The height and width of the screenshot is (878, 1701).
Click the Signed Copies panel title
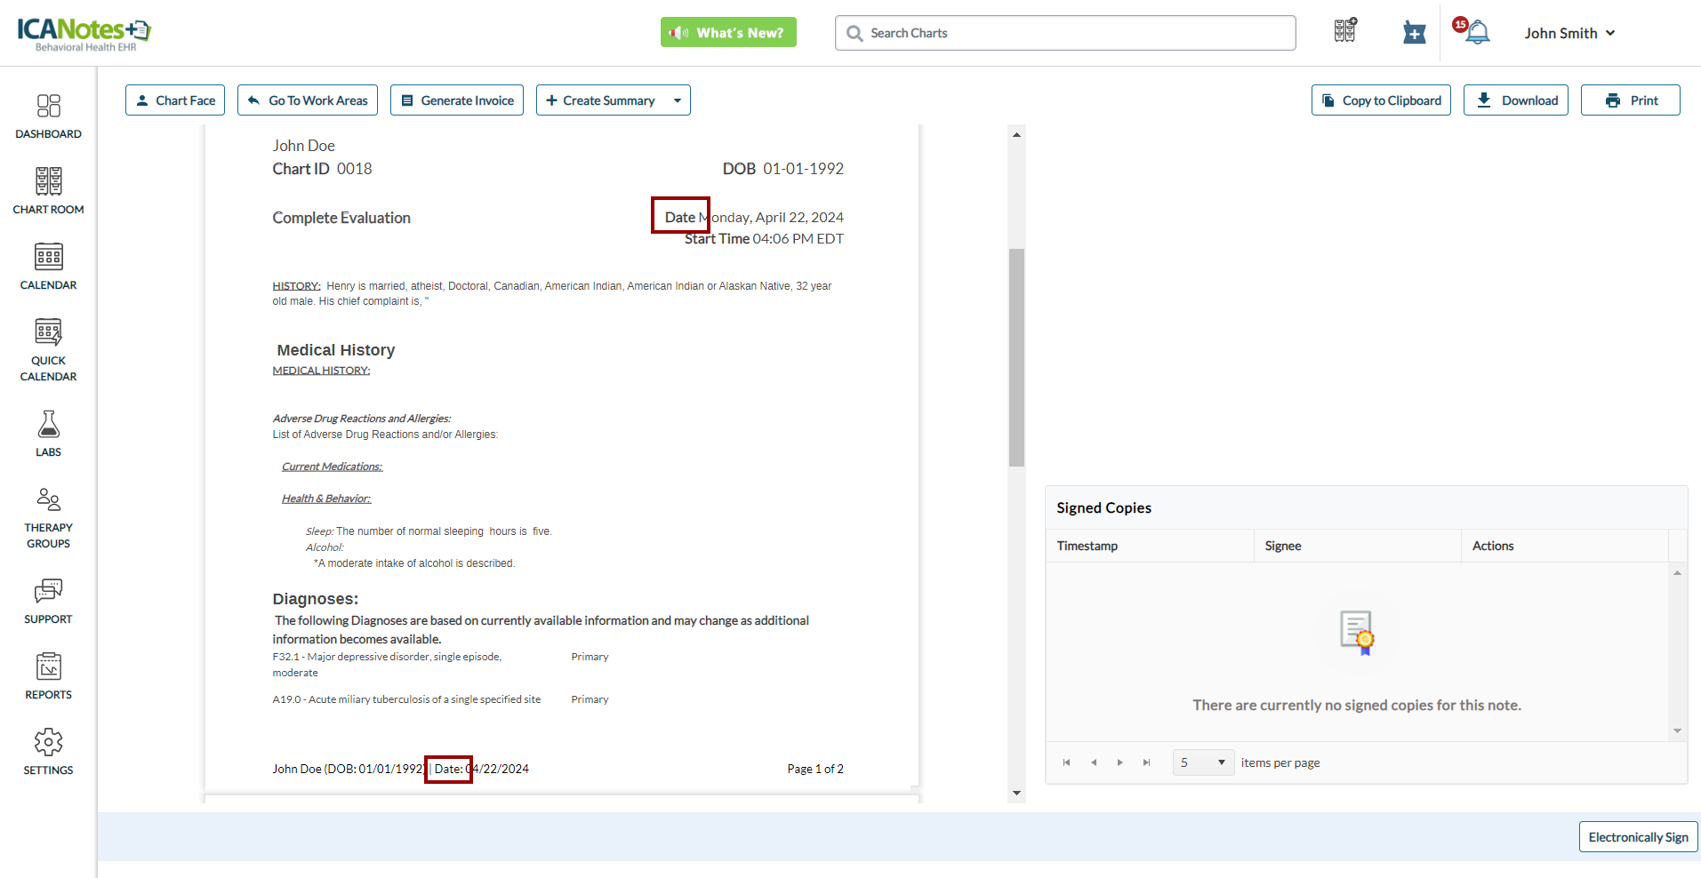click(1103, 507)
